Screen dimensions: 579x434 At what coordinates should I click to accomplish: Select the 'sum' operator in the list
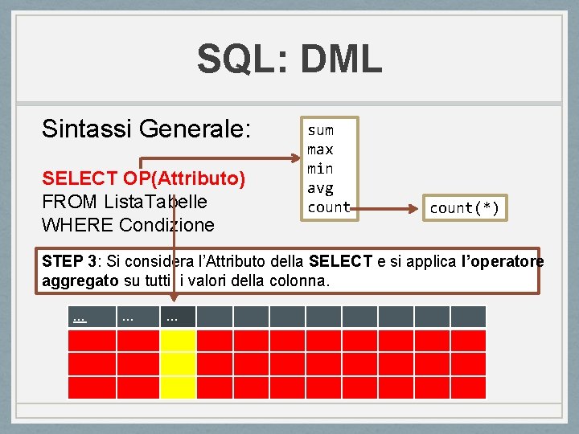pyautogui.click(x=321, y=130)
